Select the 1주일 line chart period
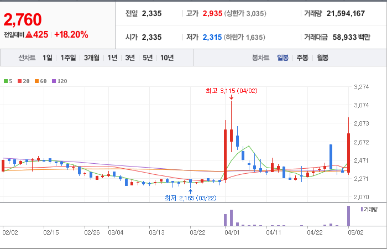Image resolution: width=387 pixels, height=249 pixels. pyautogui.click(x=68, y=58)
